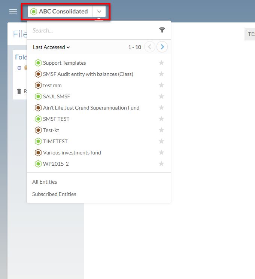Favorite the Support Templates entity star
This screenshot has height=279, width=255.
(161, 62)
